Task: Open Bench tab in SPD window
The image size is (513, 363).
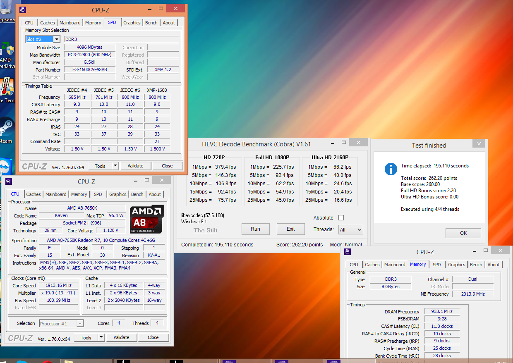Action: 151,23
